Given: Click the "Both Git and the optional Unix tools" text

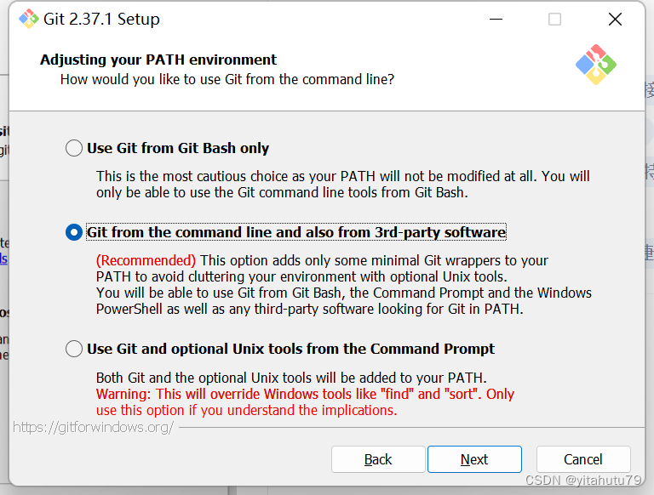Looking at the screenshot, I should 291,378.
